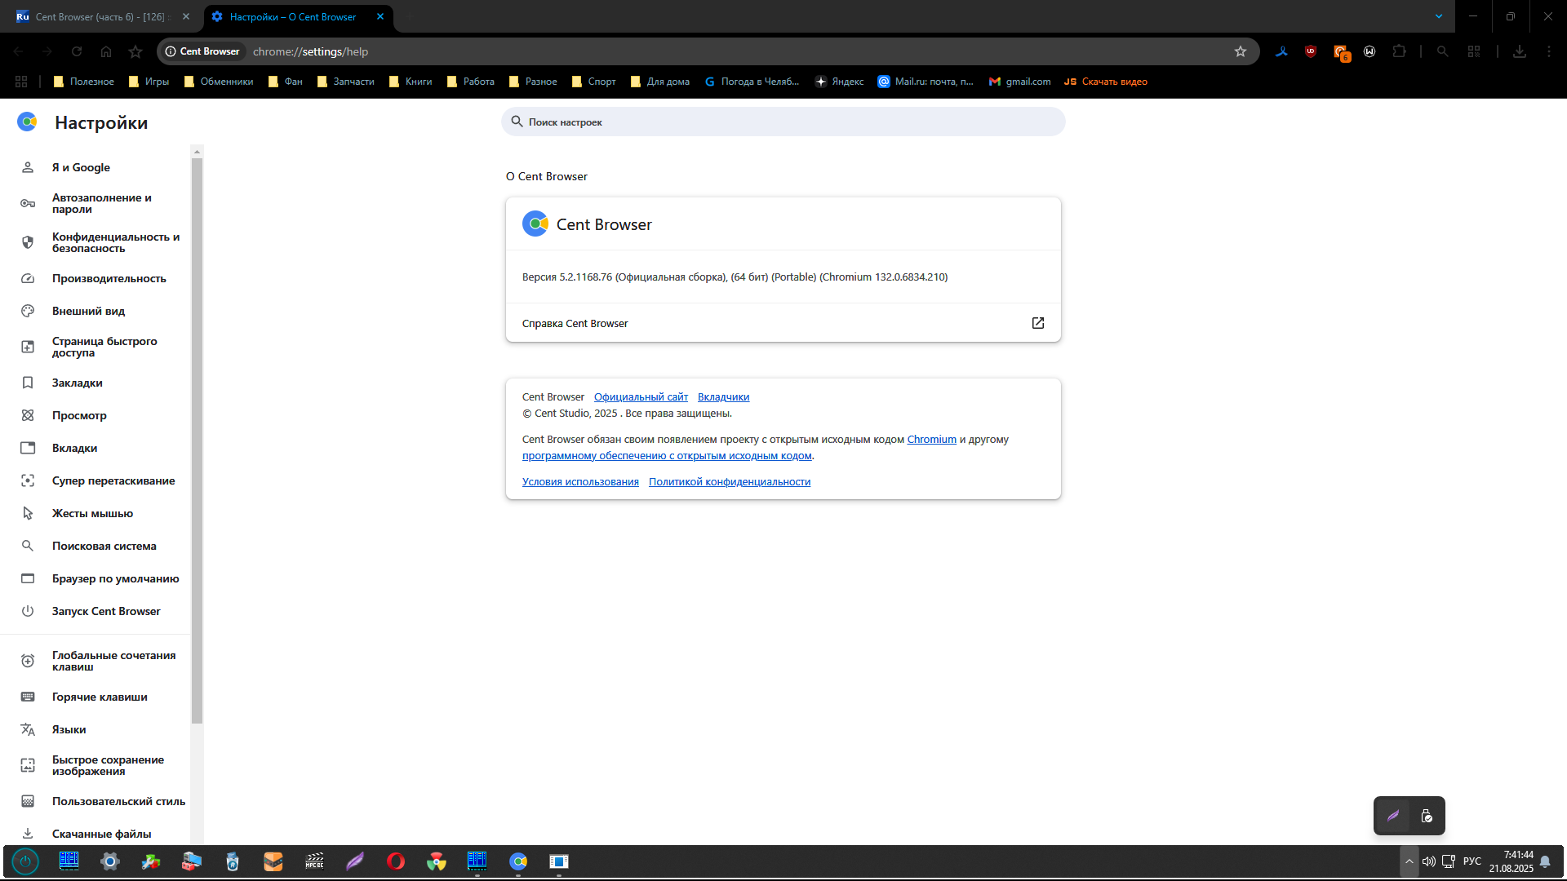Follow the Chromium project link
This screenshot has width=1567, height=881.
[931, 440]
